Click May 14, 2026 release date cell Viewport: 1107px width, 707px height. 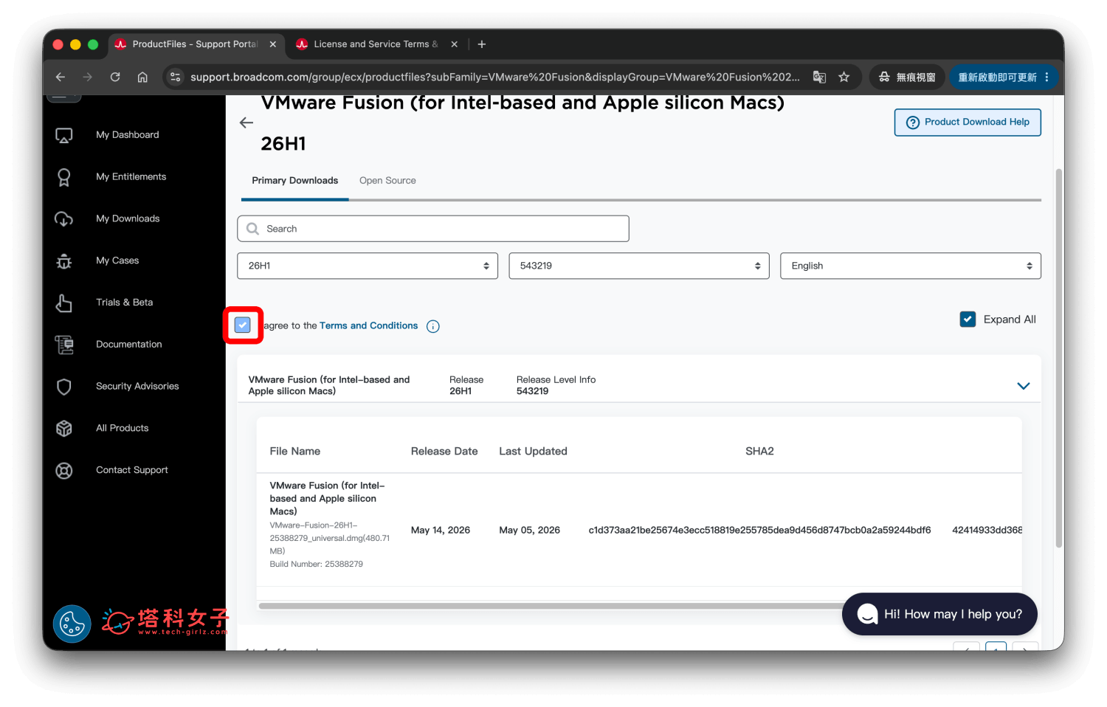pos(441,531)
